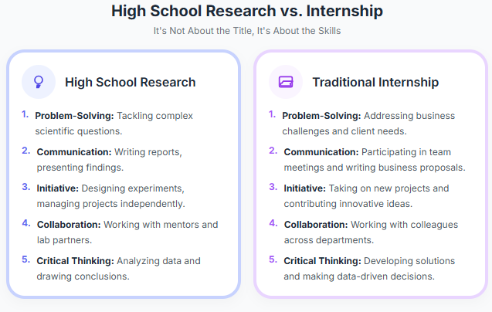Click 'Collaboration' in the High School Research card
The height and width of the screenshot is (312, 492).
pyautogui.click(x=69, y=225)
